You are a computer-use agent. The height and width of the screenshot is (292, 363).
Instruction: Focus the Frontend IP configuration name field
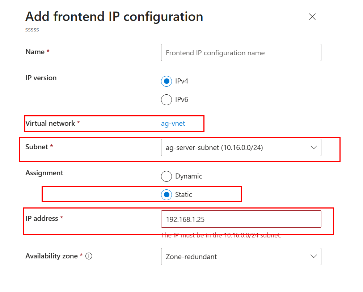tap(241, 53)
